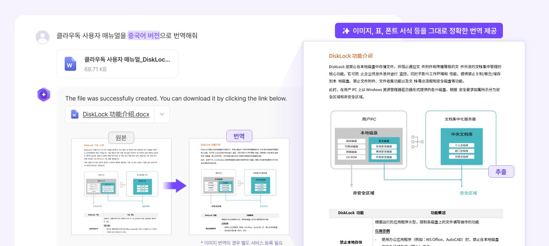Click the DiskLock 功能介绍 heading in preview
549x246 pixels.
click(351, 56)
